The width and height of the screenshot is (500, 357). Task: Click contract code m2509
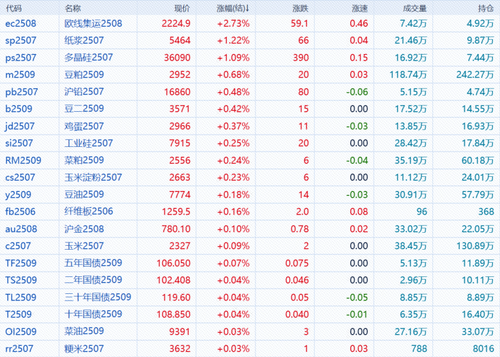19,75
